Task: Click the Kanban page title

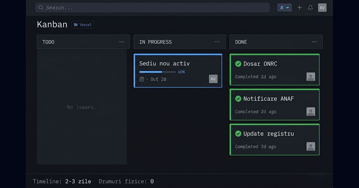Action: pos(52,24)
